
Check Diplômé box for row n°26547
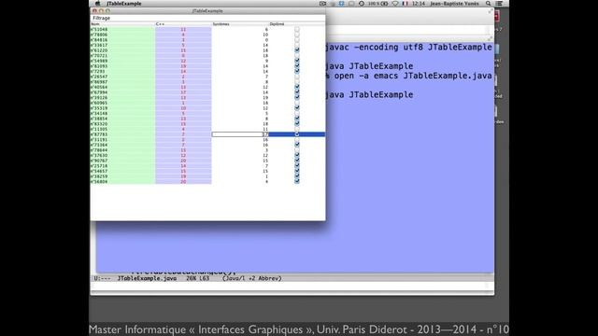click(297, 77)
